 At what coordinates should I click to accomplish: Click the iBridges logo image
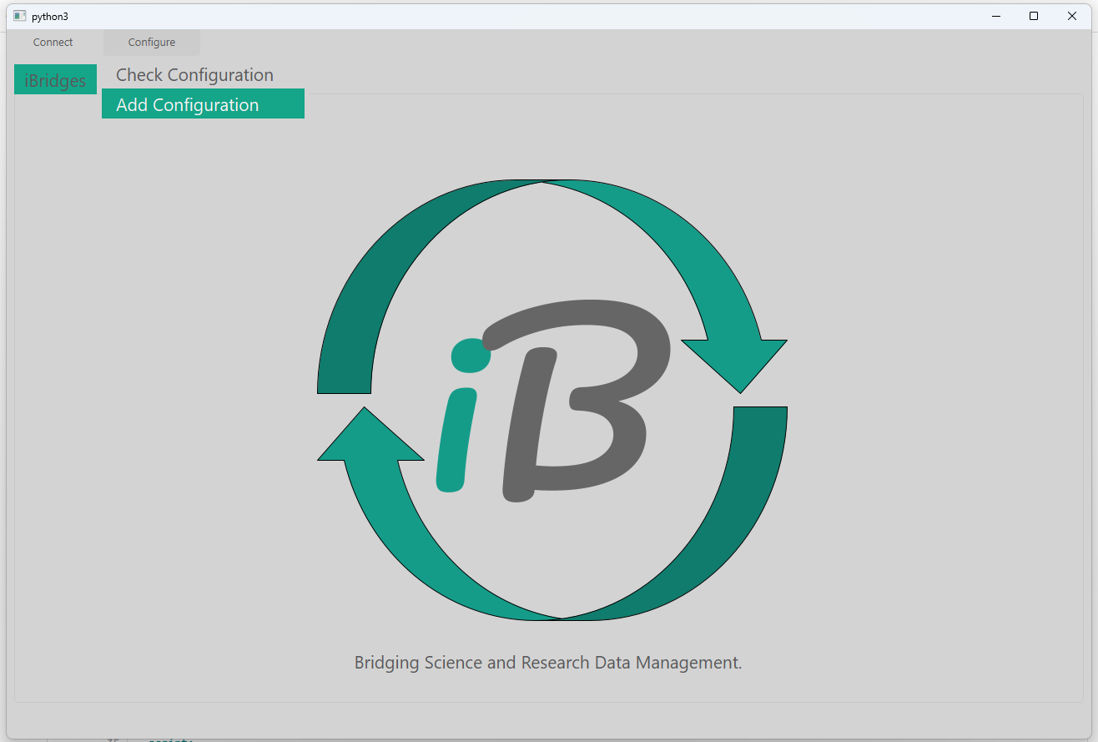[552, 400]
